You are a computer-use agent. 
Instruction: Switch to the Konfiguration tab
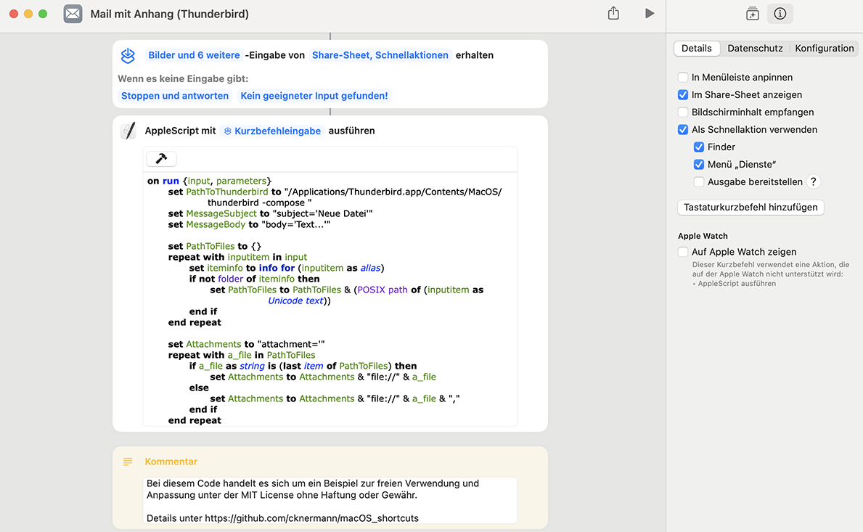pyautogui.click(x=824, y=49)
